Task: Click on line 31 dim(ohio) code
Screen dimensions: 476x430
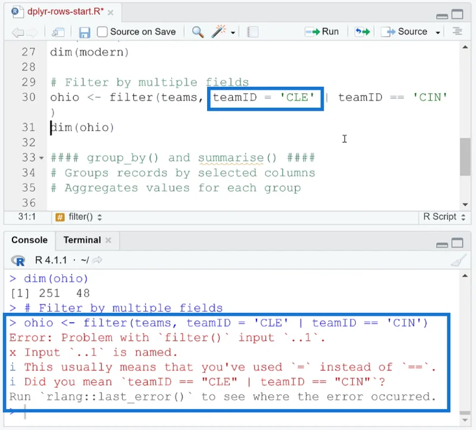Action: click(82, 127)
